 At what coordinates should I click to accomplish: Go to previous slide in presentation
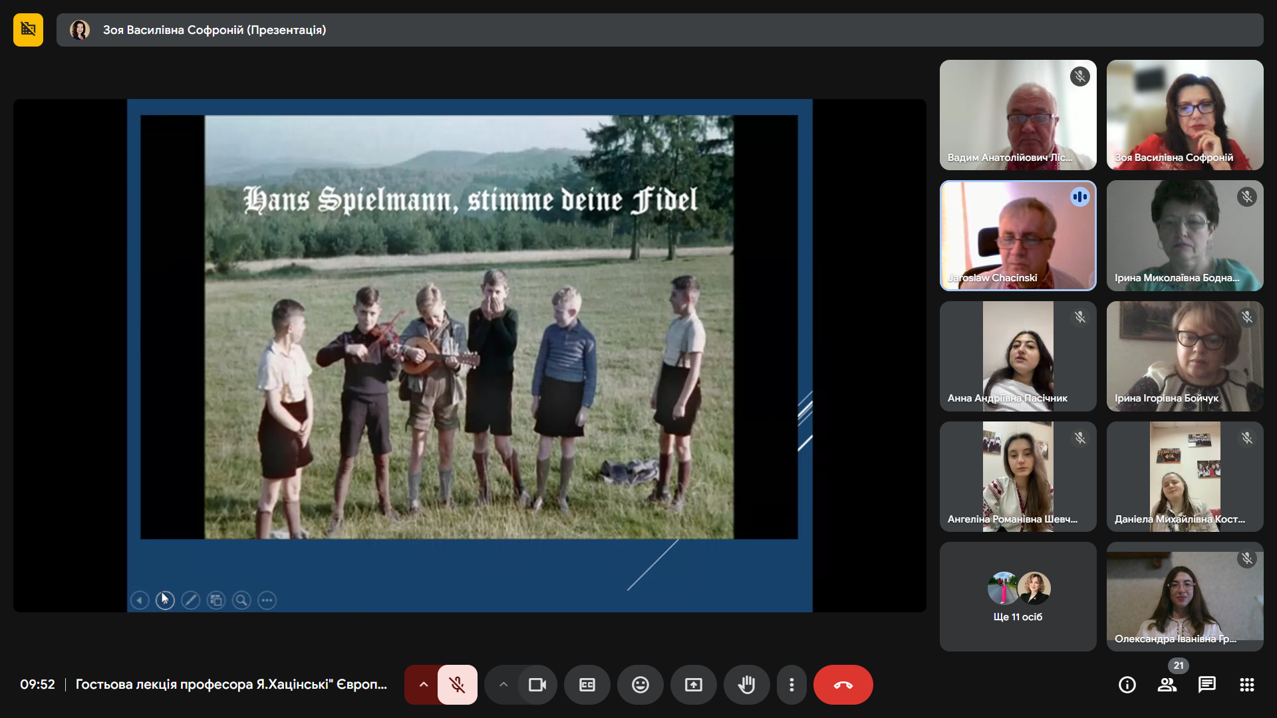[140, 600]
